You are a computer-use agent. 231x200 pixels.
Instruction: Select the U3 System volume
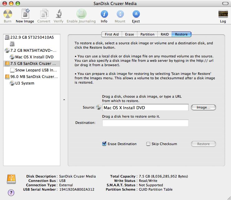coord(32,83)
